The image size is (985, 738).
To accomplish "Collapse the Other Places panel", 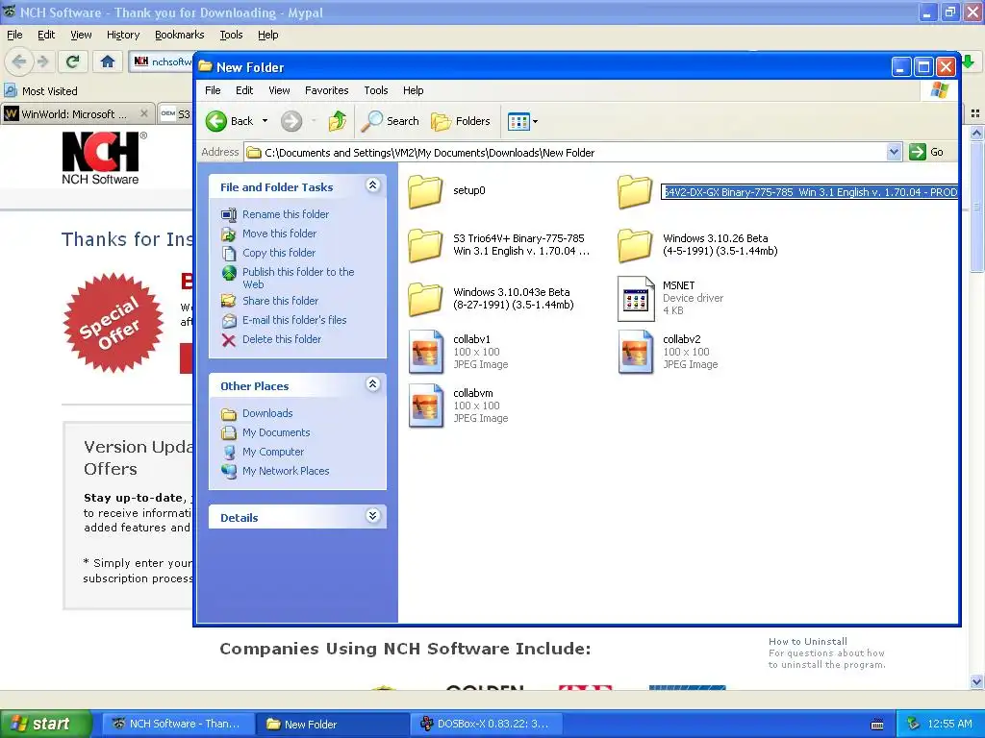I will click(372, 384).
